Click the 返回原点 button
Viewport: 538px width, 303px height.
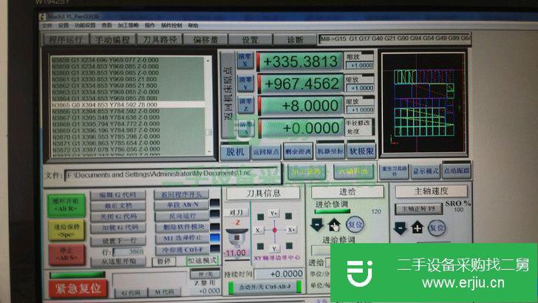(x=266, y=151)
